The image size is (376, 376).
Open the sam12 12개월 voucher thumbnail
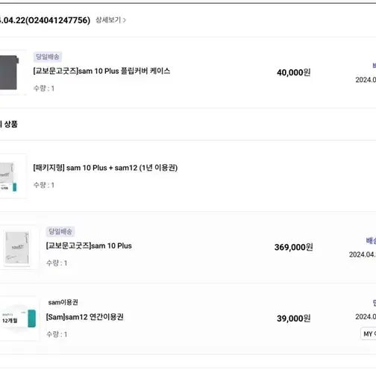(x=19, y=318)
